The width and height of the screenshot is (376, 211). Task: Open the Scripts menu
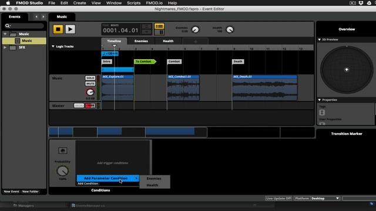pos(133,3)
